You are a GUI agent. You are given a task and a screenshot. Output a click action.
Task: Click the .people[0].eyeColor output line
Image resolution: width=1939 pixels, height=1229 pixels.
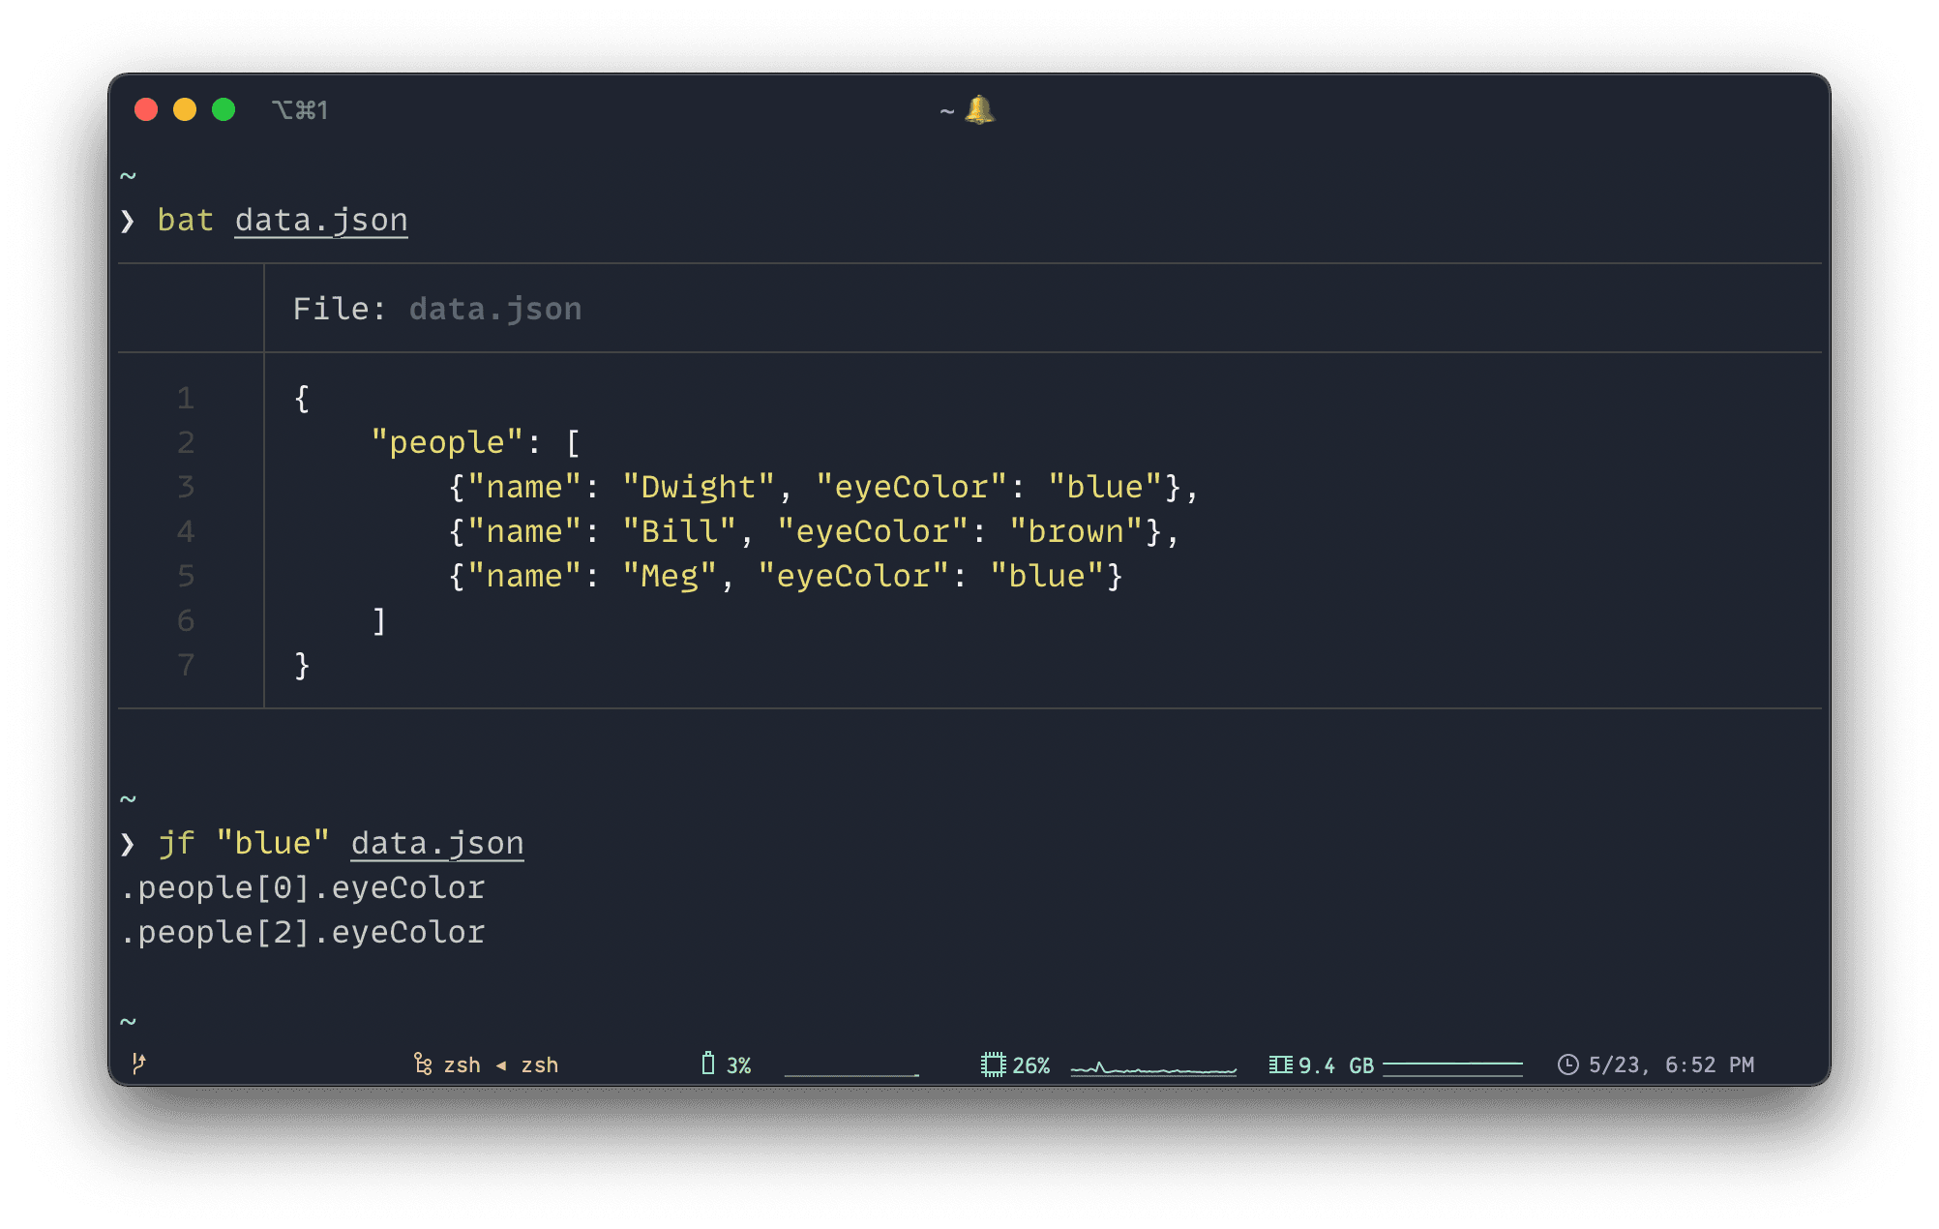pos(303,887)
